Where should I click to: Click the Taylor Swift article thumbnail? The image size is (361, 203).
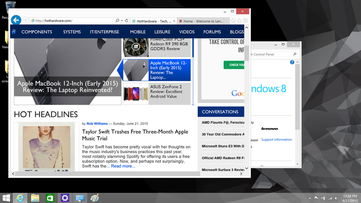[47, 147]
